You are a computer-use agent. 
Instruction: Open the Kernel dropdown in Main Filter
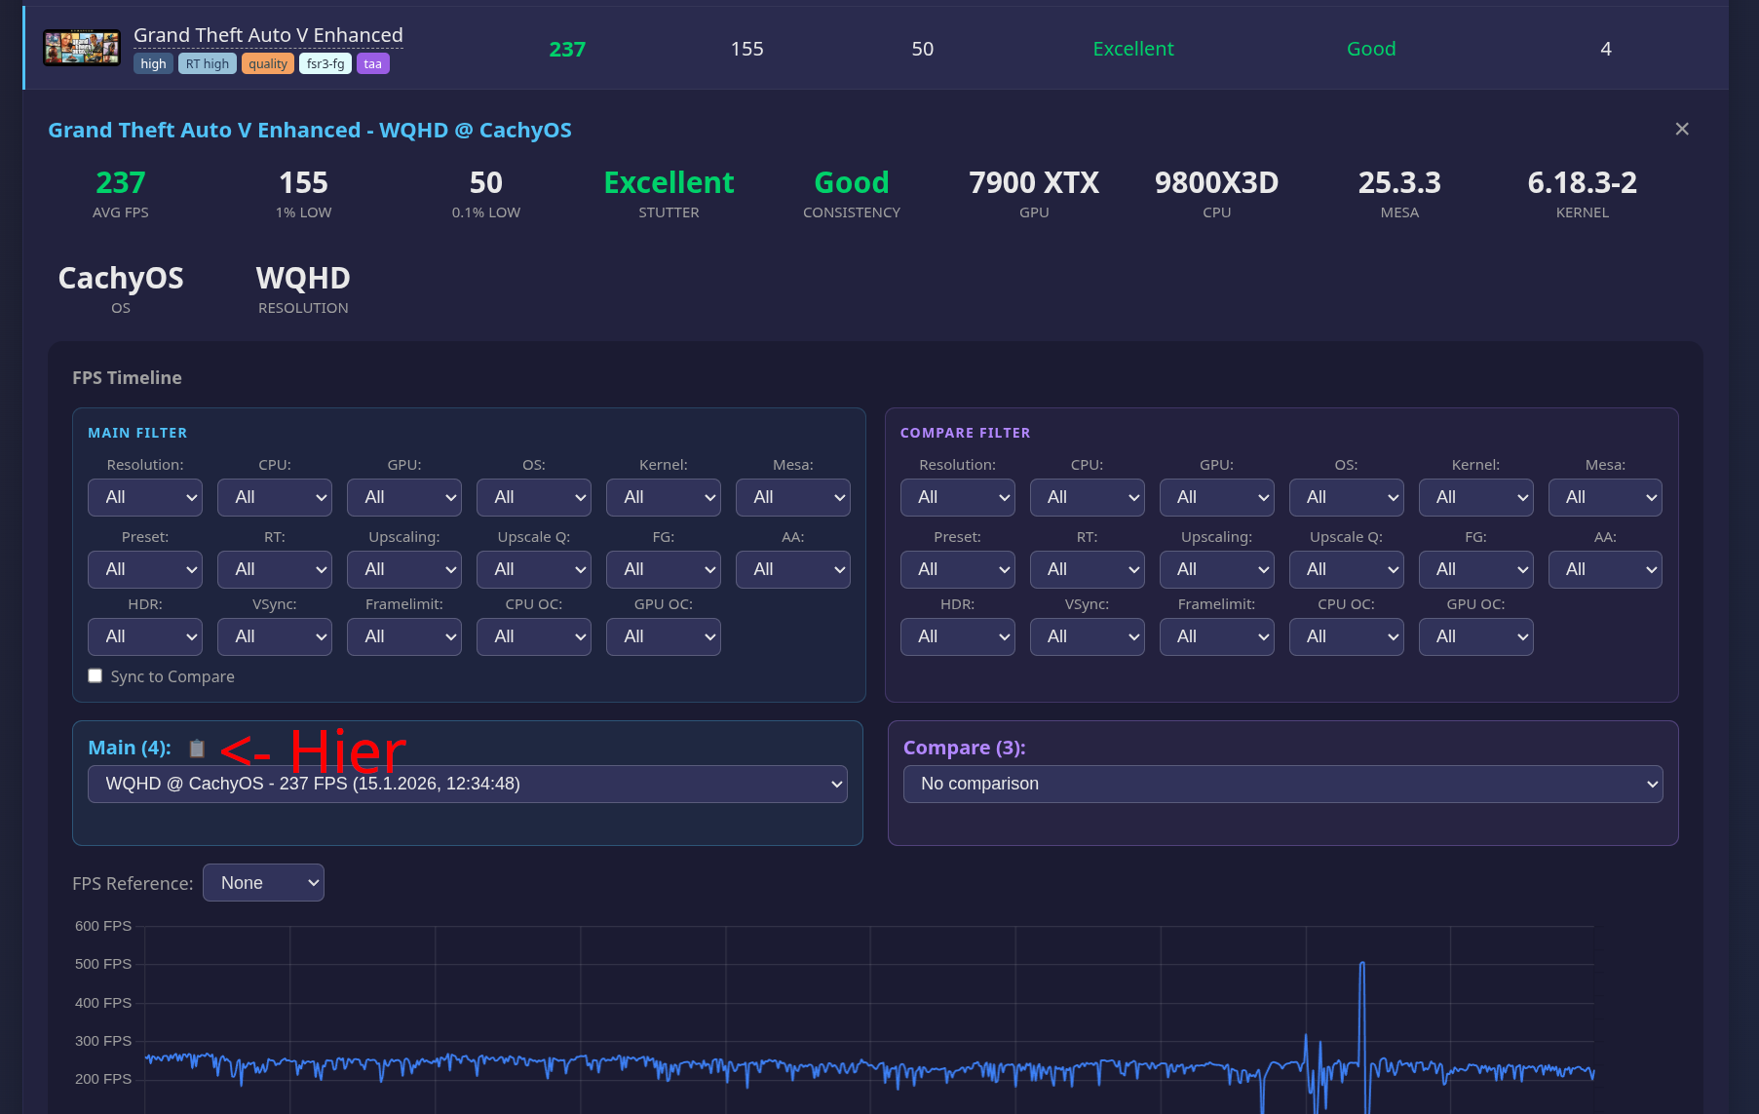click(x=663, y=497)
